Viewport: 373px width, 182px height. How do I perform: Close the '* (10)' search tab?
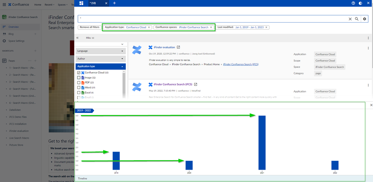pos(106,3)
